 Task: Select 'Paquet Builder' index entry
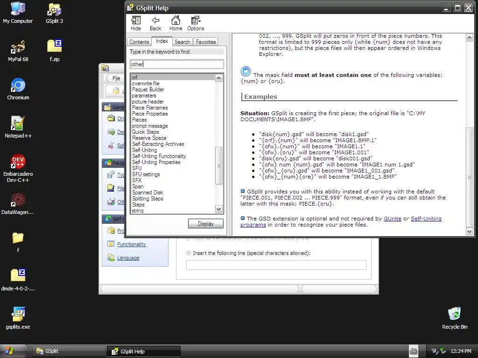click(x=148, y=89)
